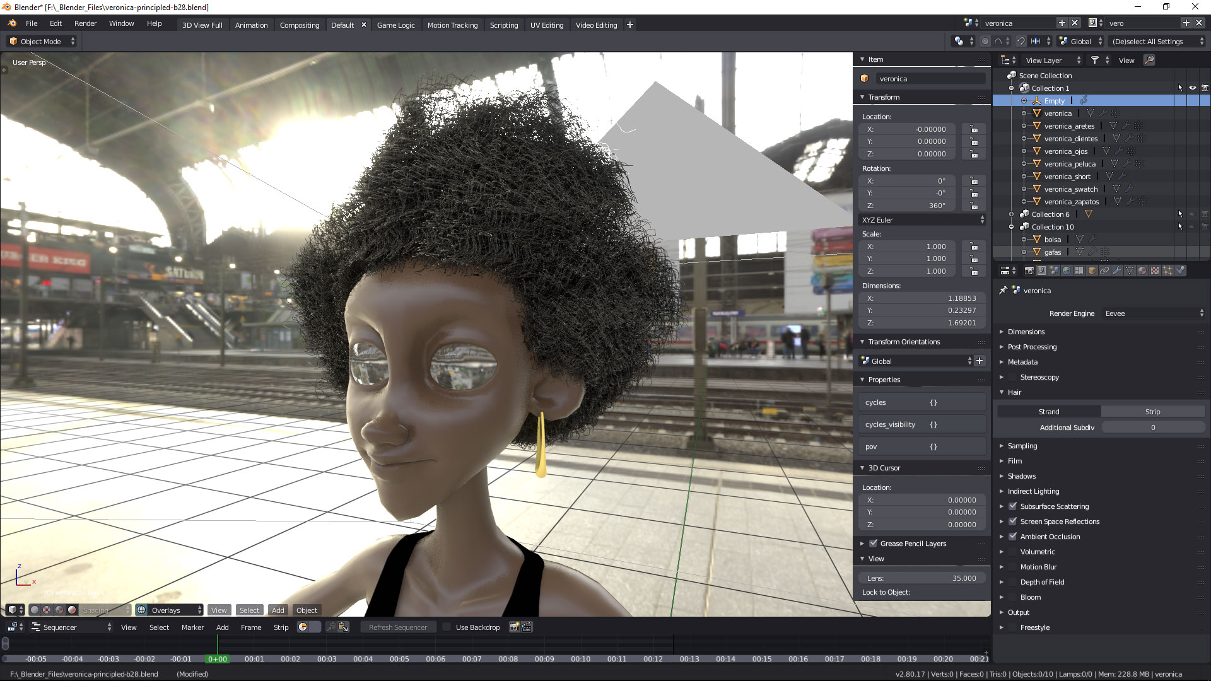Screen dimensions: 1211x681
Task: Expand the Bloom render settings
Action: pyautogui.click(x=1002, y=597)
